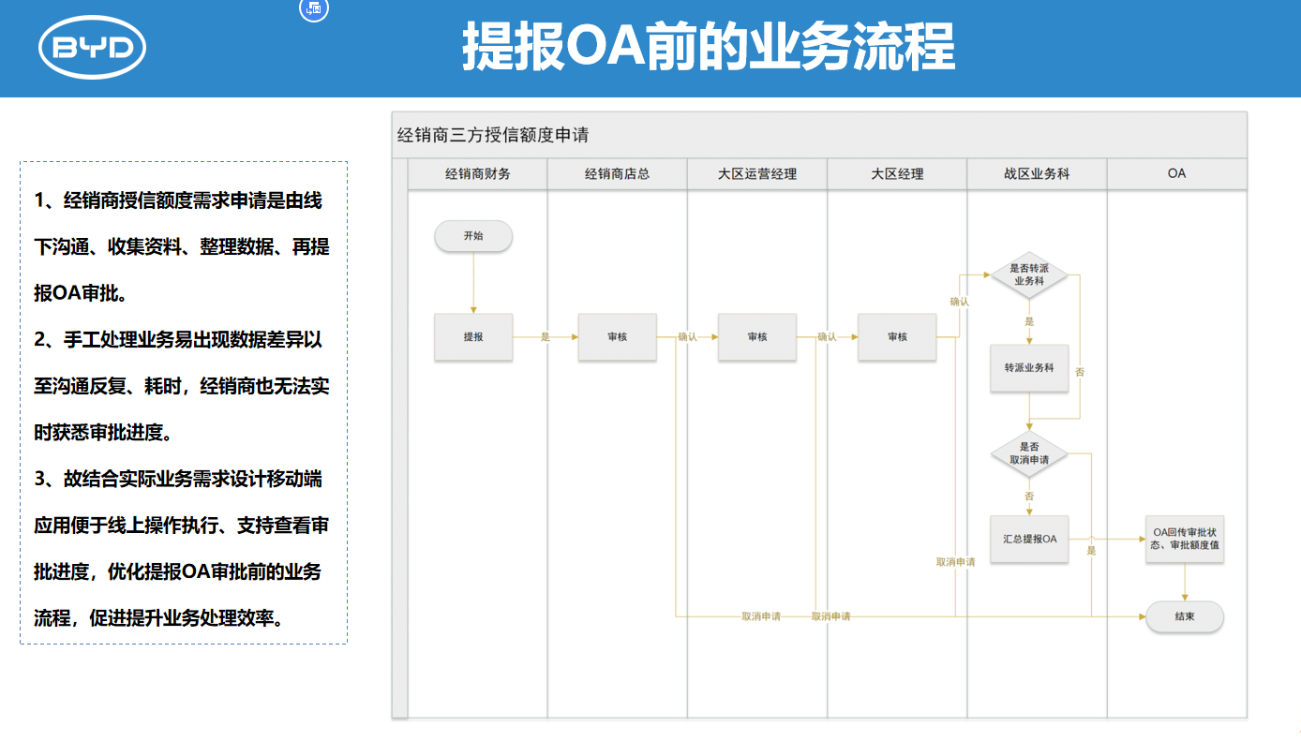Click the 是 label right of 汇总提报OA
The image size is (1301, 741).
click(1091, 551)
